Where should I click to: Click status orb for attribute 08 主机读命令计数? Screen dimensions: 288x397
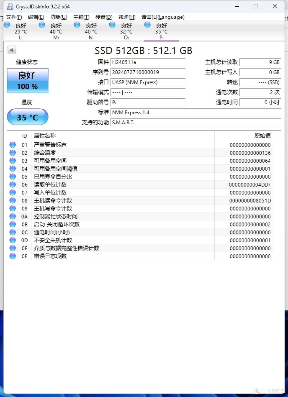coord(13,200)
